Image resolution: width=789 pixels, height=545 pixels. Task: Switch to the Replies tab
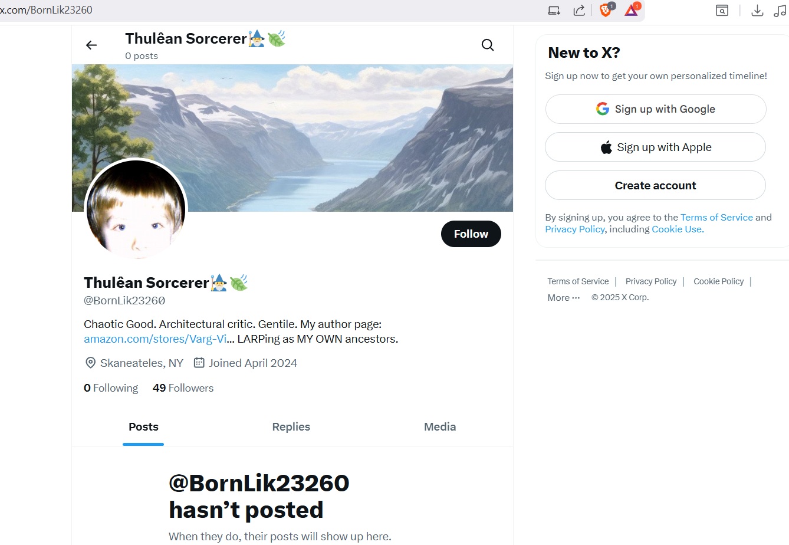(x=291, y=426)
